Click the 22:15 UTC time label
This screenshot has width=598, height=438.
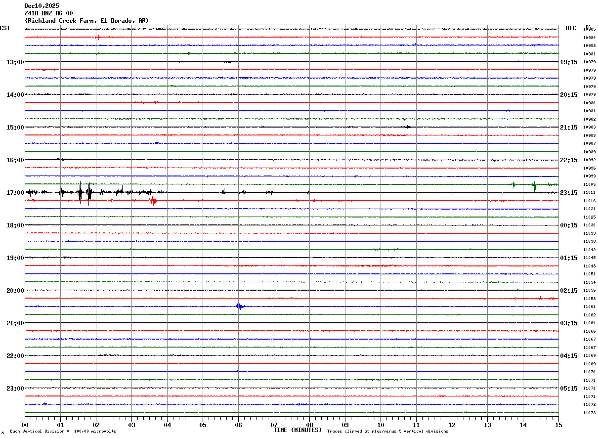tap(569, 160)
